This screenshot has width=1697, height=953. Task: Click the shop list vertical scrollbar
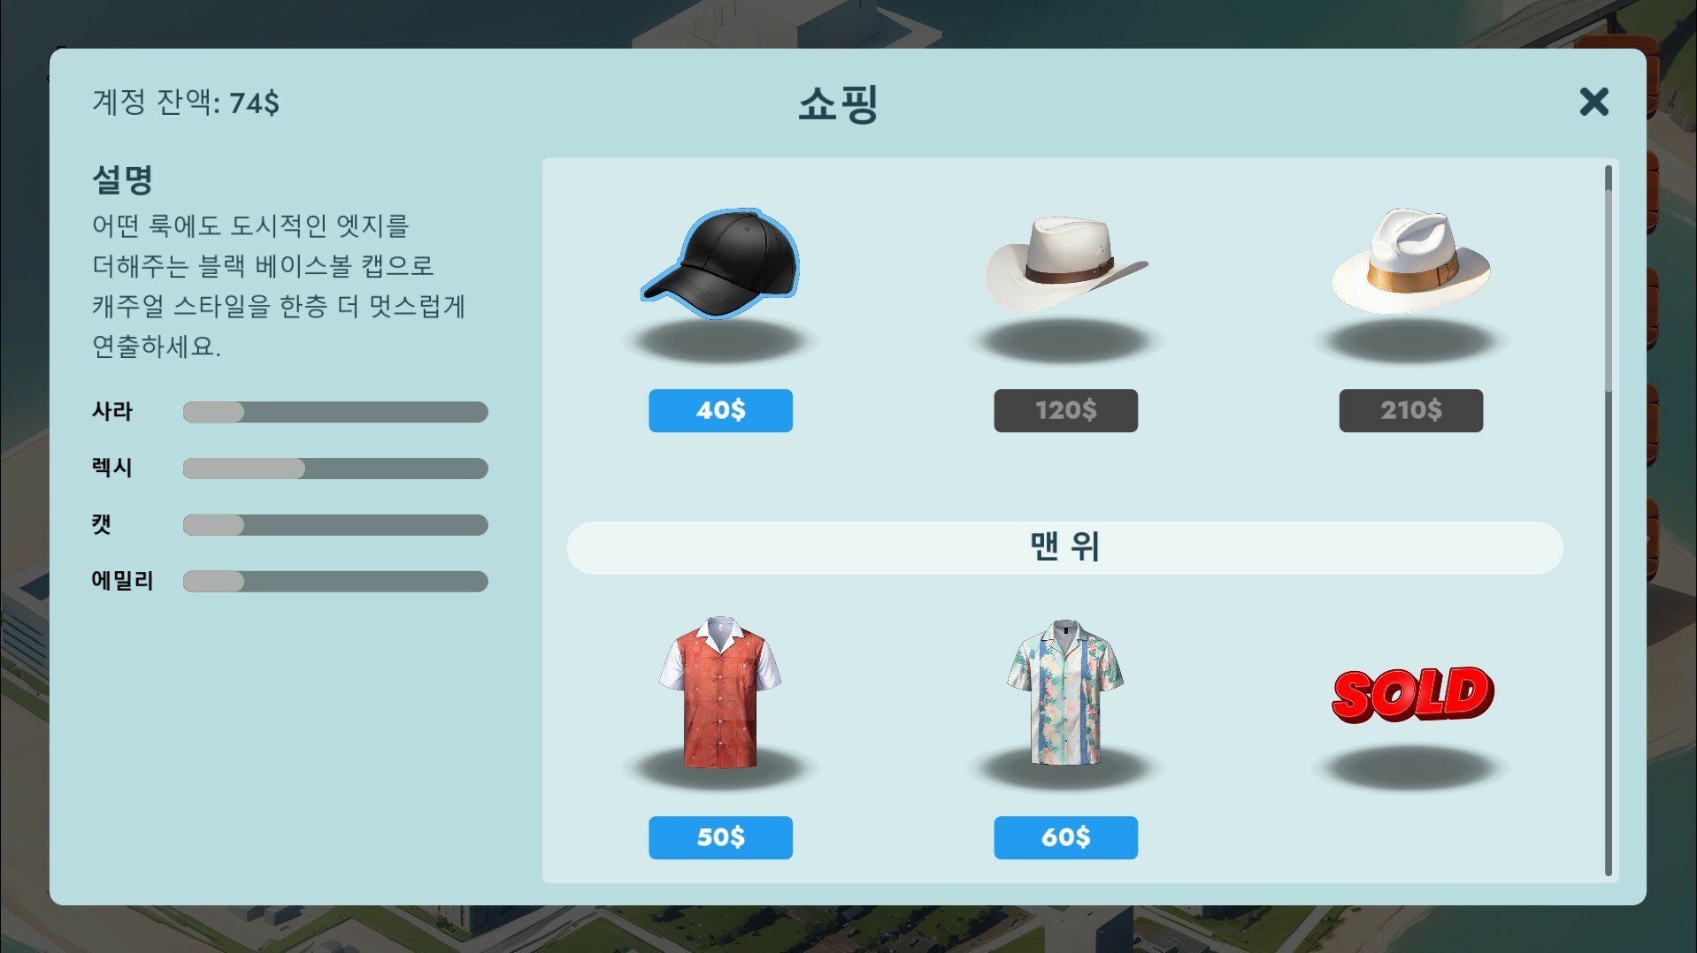click(x=1608, y=520)
